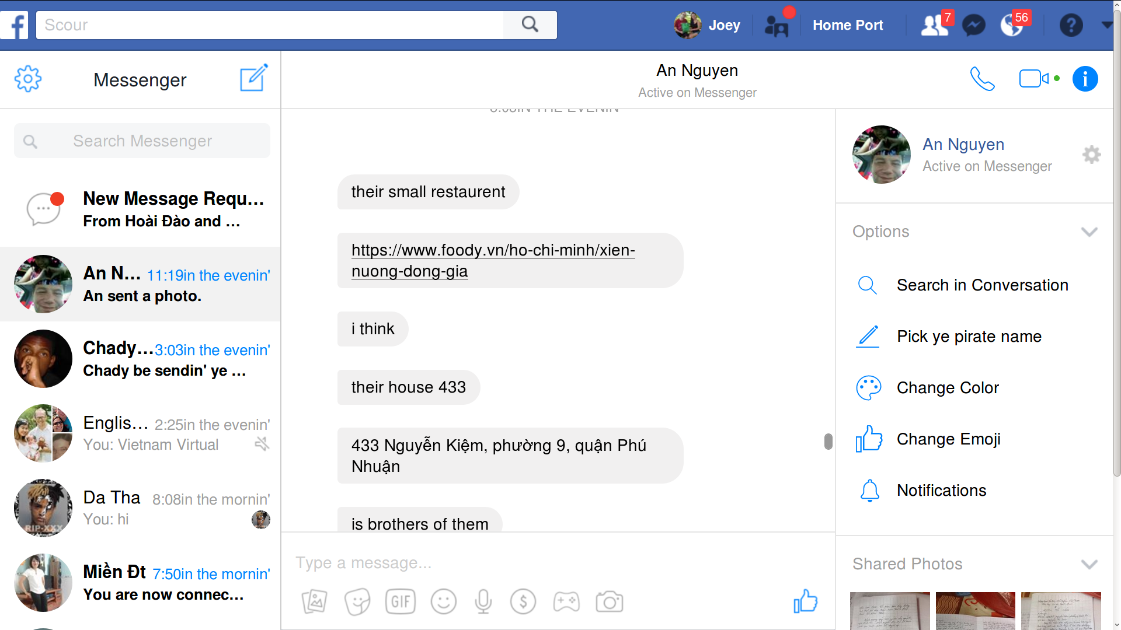Open the foody.vn restaurant link
The width and height of the screenshot is (1121, 630).
(493, 260)
